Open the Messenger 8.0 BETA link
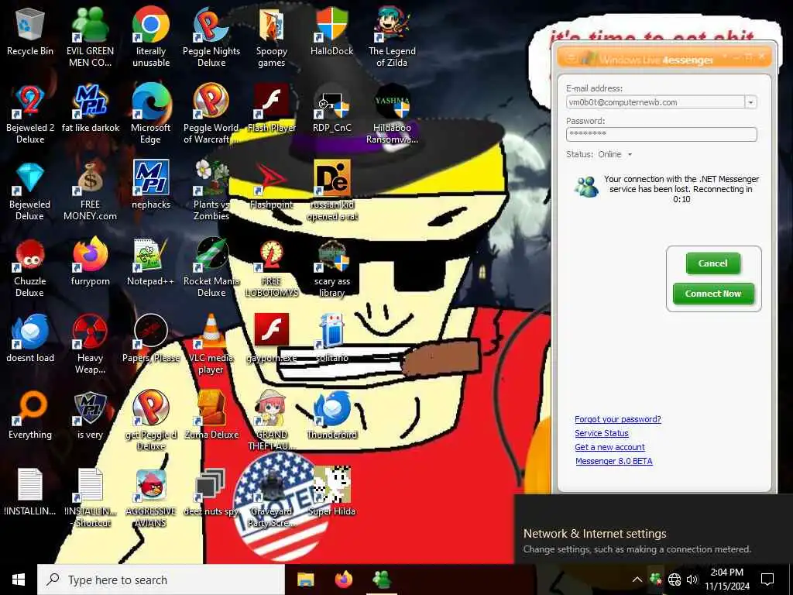Viewport: 793px width, 595px height. click(614, 461)
